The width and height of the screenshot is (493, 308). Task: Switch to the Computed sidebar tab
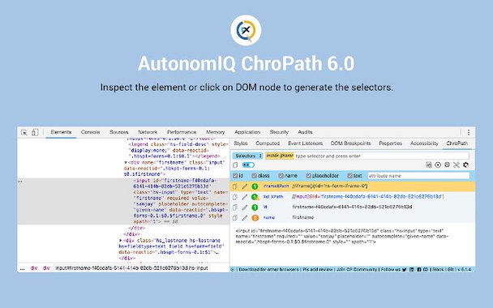[268, 143]
